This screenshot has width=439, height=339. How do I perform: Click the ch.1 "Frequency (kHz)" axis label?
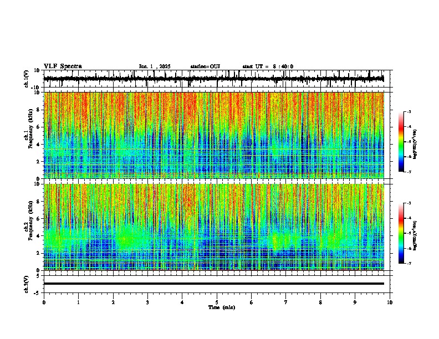coord(30,129)
